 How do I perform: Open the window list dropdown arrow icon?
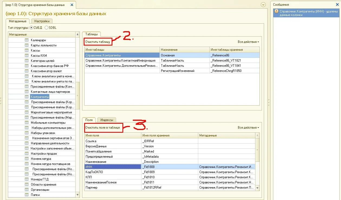tap(263, 5)
